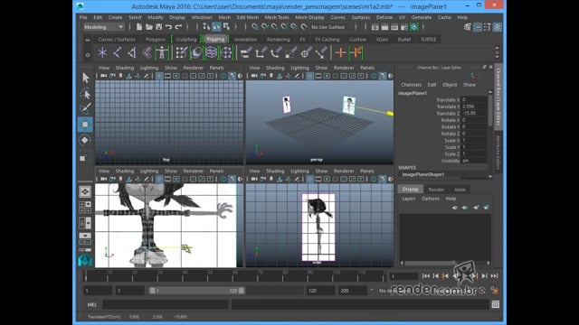Image resolution: width=579 pixels, height=325 pixels.
Task: Click the Translate Y value field
Action: [474, 107]
